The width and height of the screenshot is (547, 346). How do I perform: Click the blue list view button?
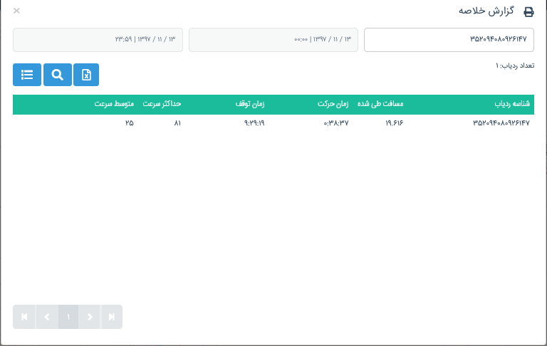coord(27,75)
